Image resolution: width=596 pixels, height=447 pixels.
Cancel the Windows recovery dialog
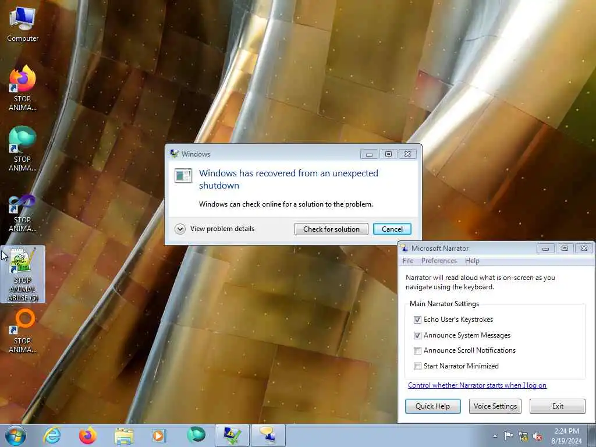(x=392, y=229)
